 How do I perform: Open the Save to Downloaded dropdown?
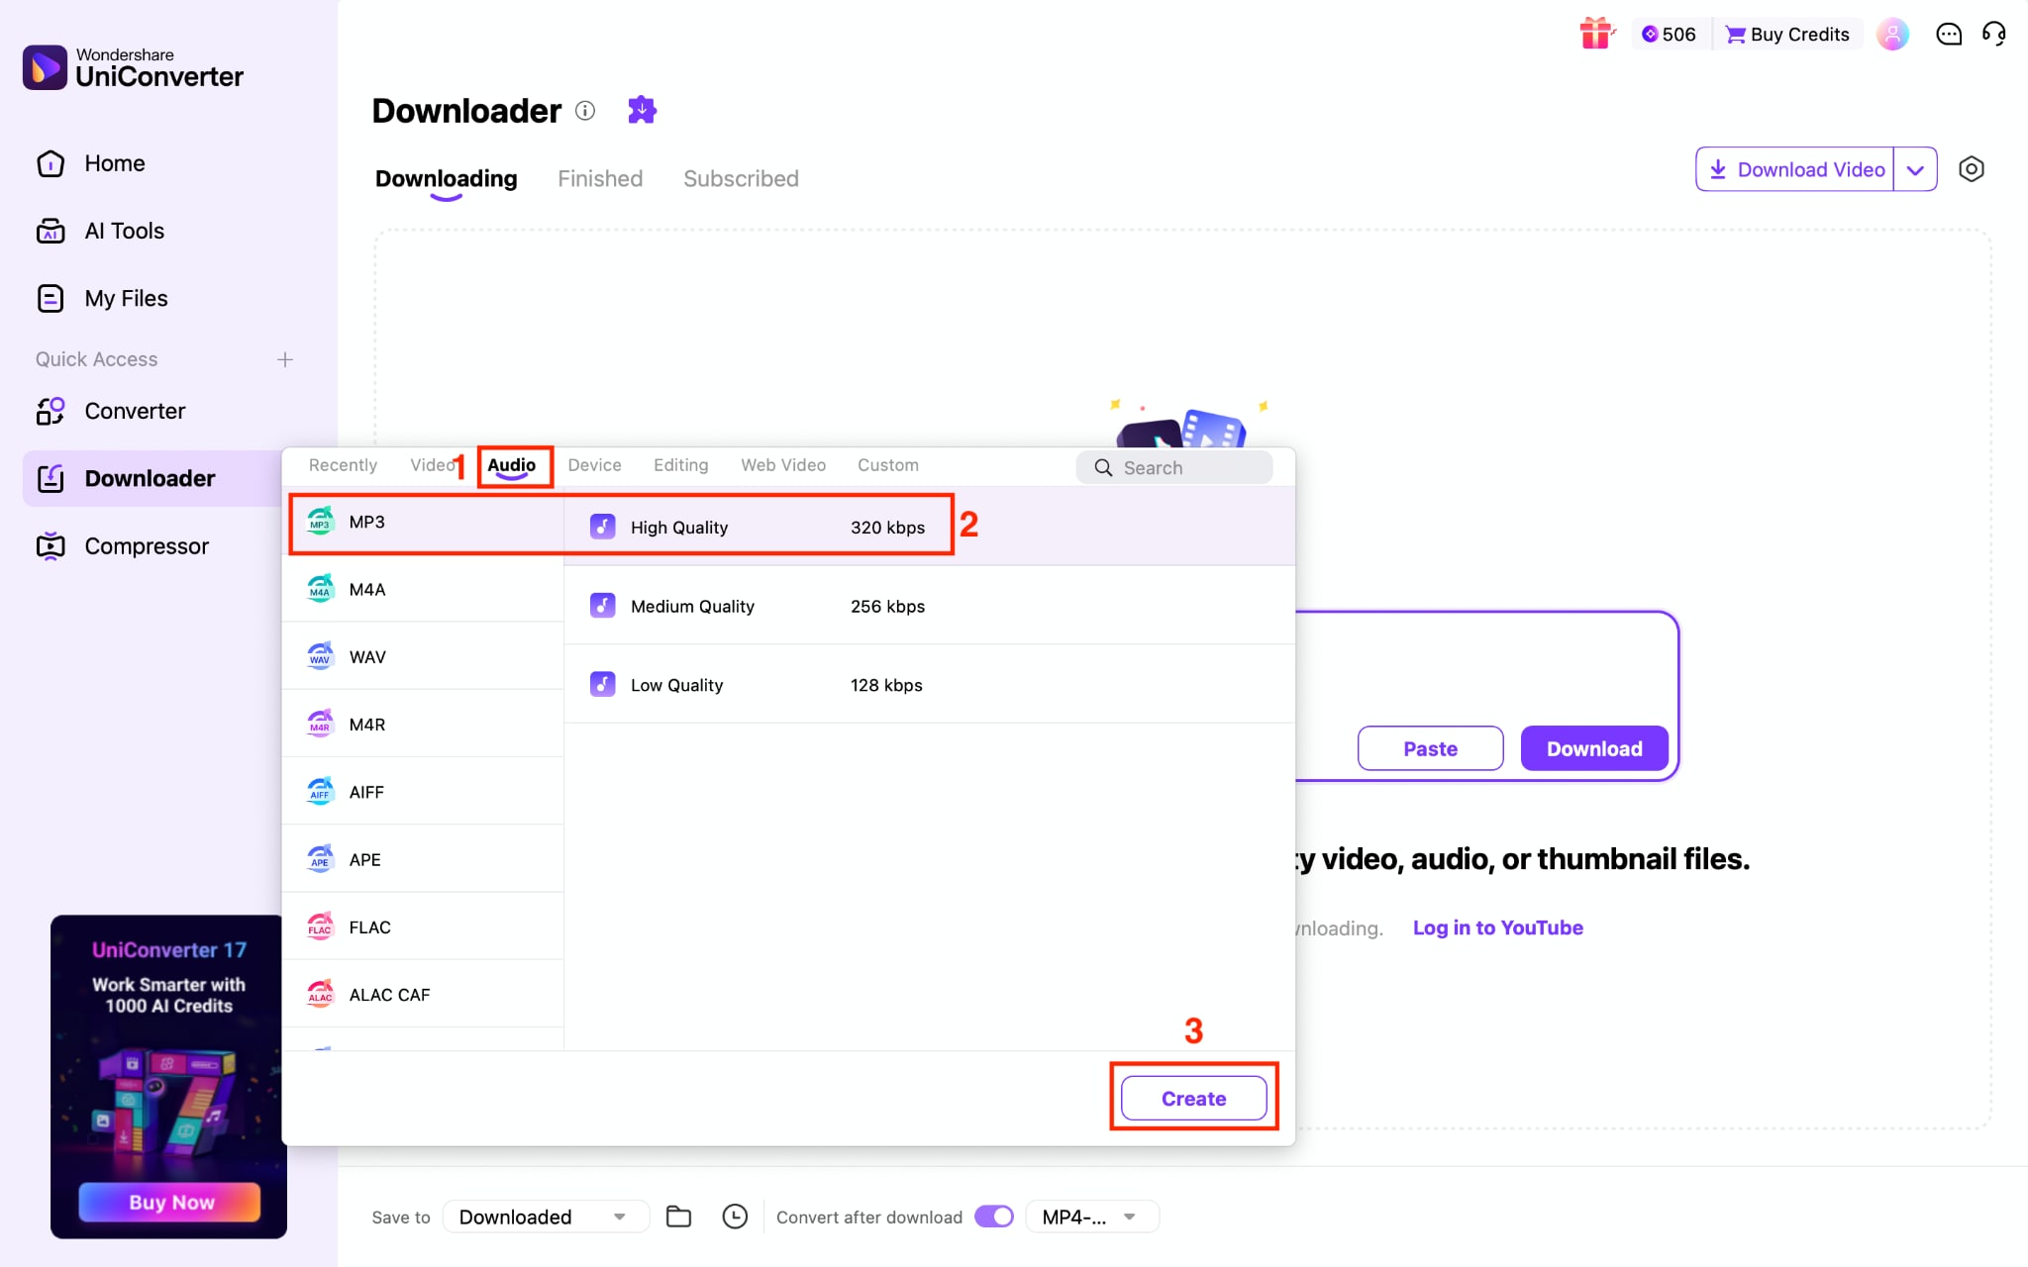(x=545, y=1217)
